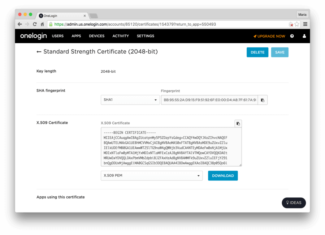Image resolution: width=325 pixels, height=235 pixels.
Task: Click inside the Fingerprint text field
Action: (209, 100)
